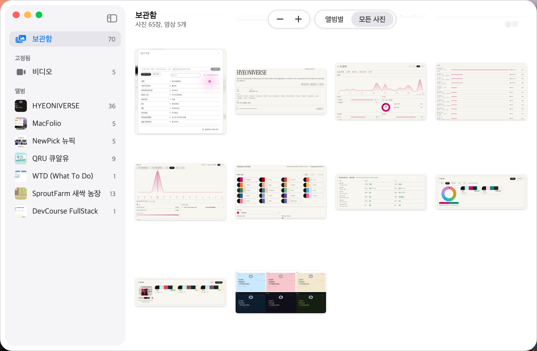This screenshot has height=351, width=537.
Task: Open the DevCourse FullStack album label
Action: coord(65,211)
